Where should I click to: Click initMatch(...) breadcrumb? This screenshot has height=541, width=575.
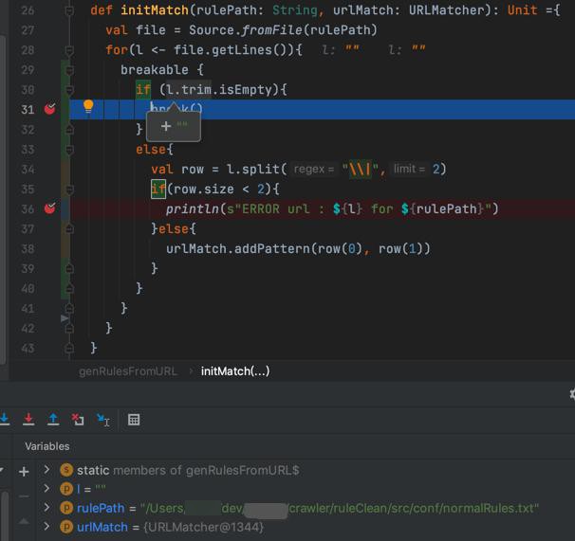235,371
